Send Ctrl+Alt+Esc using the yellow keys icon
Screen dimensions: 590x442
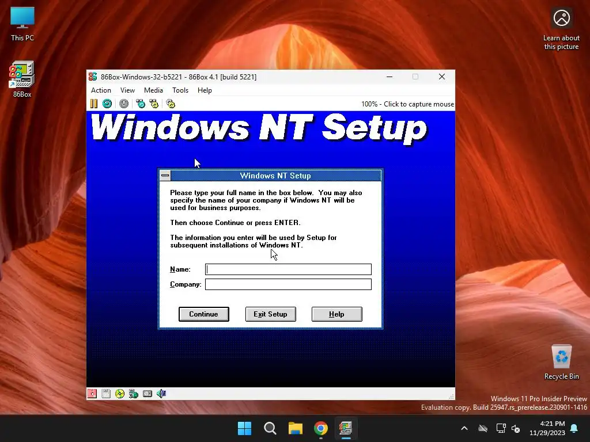154,104
